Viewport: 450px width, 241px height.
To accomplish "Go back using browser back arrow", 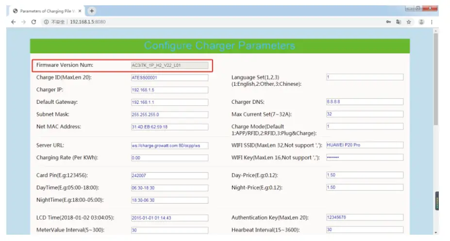I will 13,22.
